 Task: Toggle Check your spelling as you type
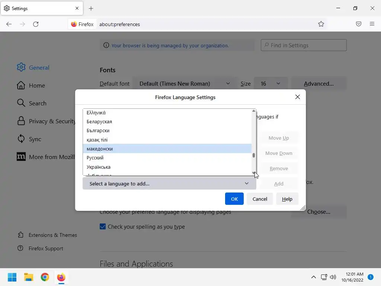103,226
